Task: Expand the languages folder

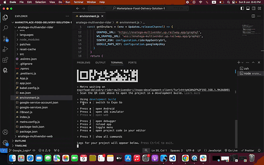Action: click(27, 35)
